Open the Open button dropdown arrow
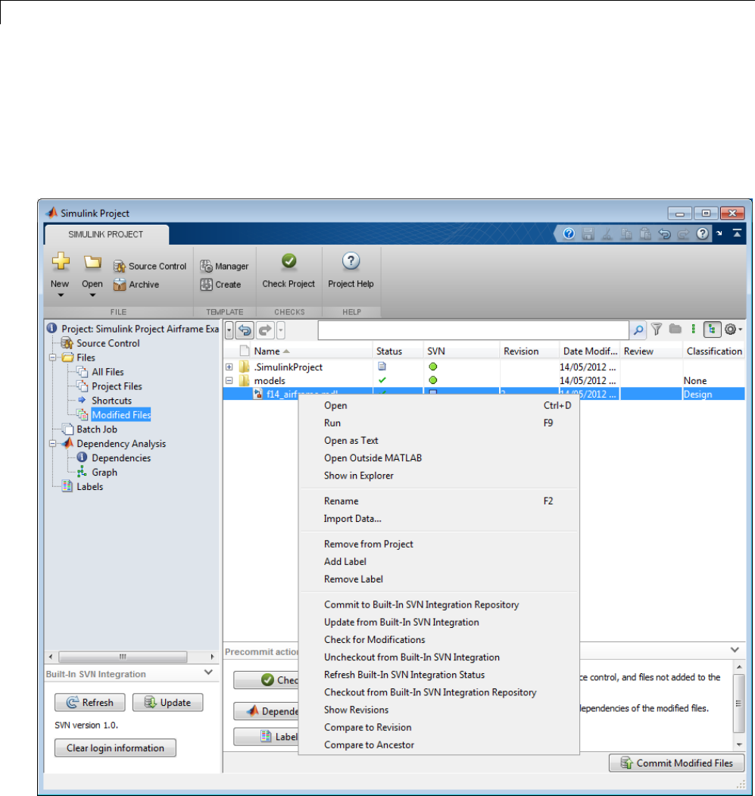This screenshot has width=755, height=796. coord(92,295)
